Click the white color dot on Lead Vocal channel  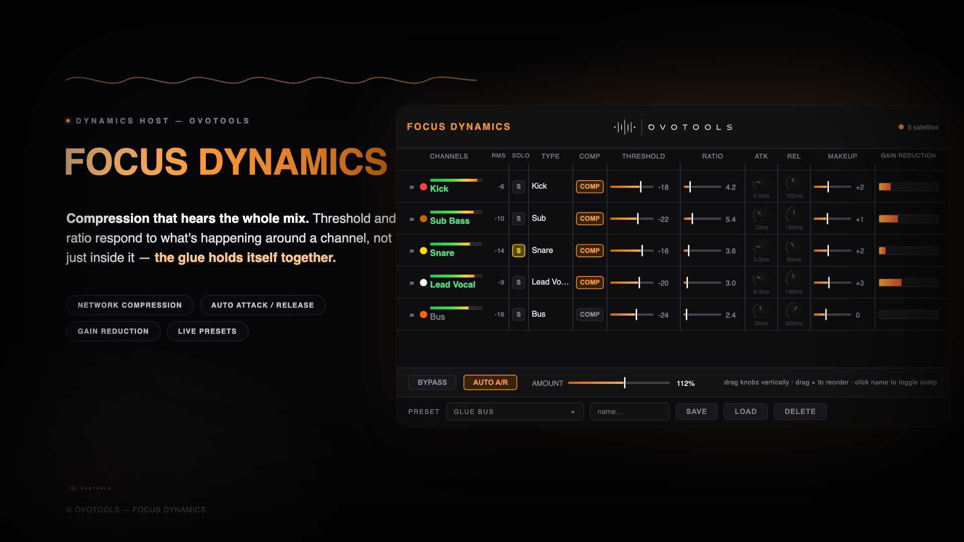423,283
